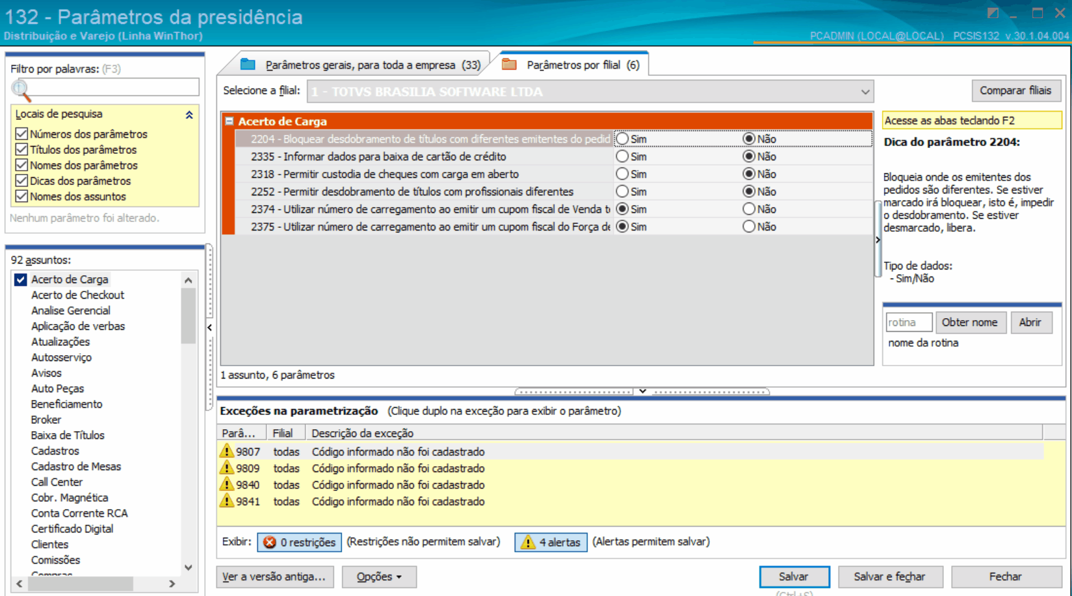Screen dimensions: 1072x596
Task: Select Não for parameter 2374
Action: click(749, 208)
